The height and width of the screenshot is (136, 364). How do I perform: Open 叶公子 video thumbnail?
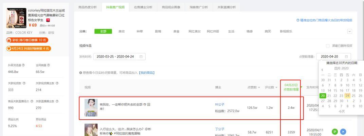tap(91, 108)
